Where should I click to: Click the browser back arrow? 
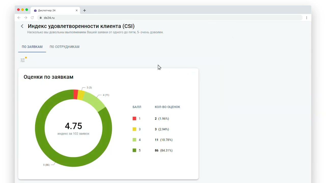pos(19,18)
